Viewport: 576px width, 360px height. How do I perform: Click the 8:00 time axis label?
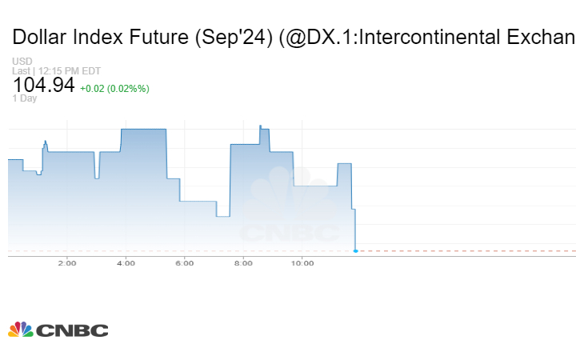[x=243, y=263]
